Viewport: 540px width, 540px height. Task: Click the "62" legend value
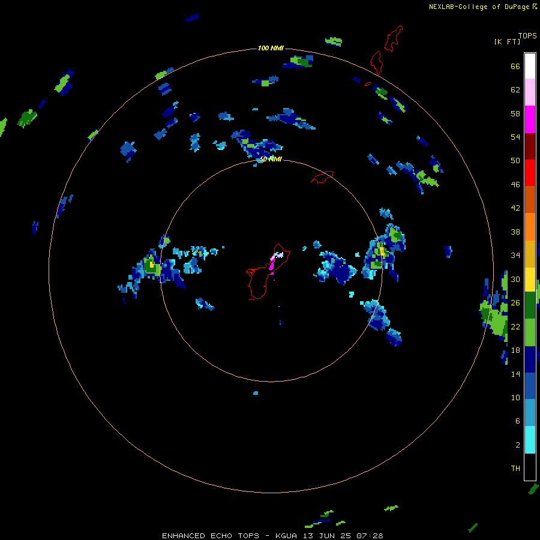pyautogui.click(x=515, y=90)
